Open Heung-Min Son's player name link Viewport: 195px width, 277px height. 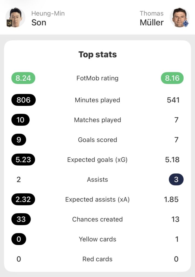pyautogui.click(x=48, y=18)
